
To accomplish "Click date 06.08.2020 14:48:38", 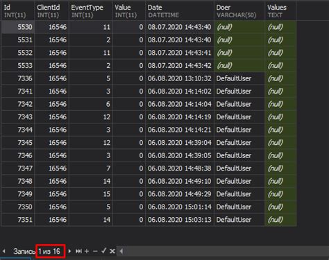I will tap(180, 168).
